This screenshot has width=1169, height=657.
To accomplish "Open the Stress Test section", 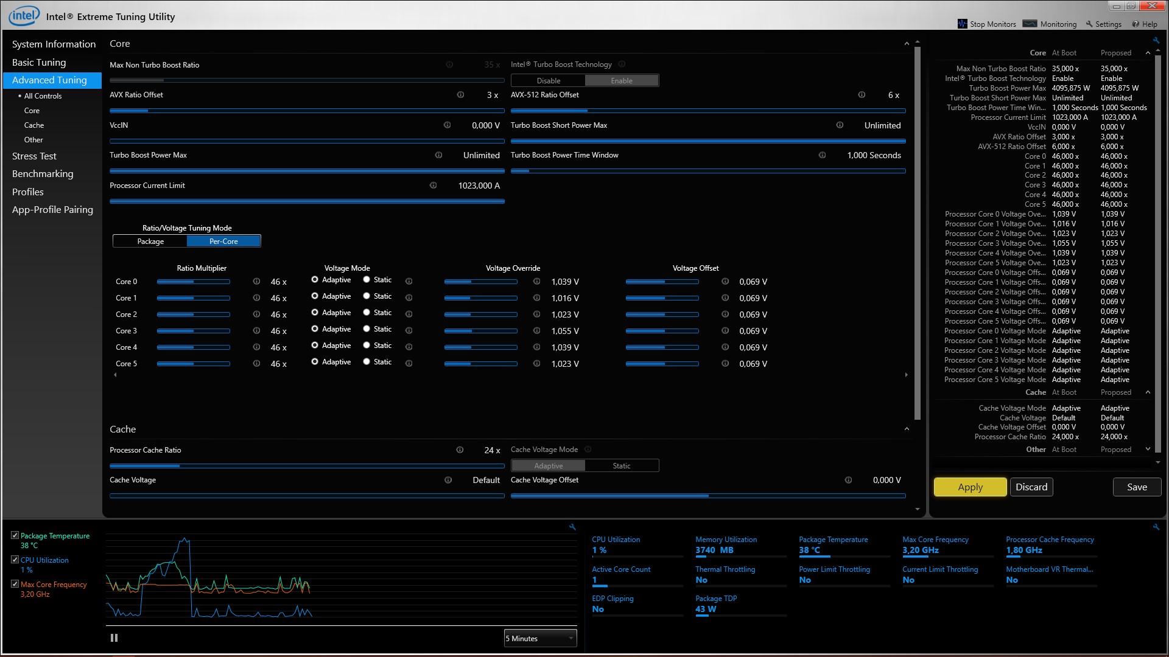I will (x=34, y=156).
